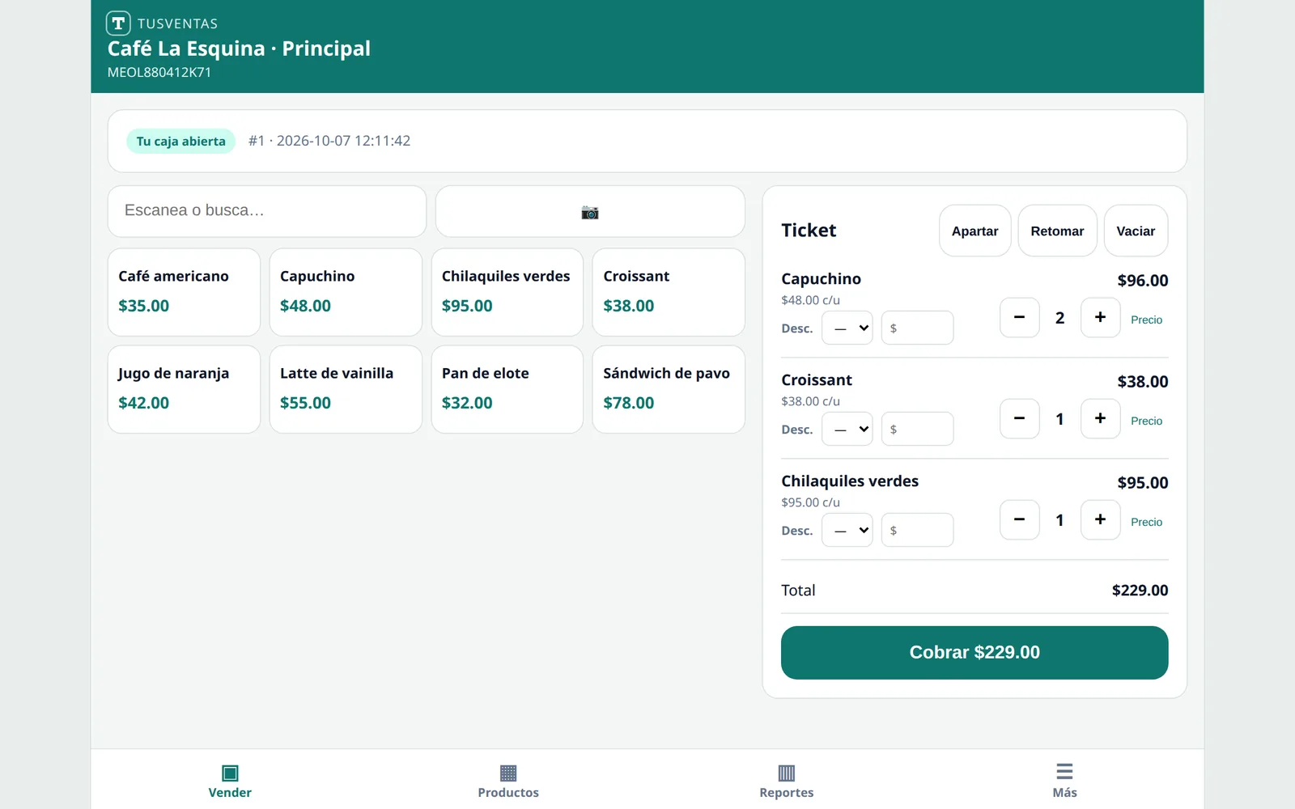Add Pan de elote to ticket
This screenshot has height=809, width=1295.
[507, 389]
